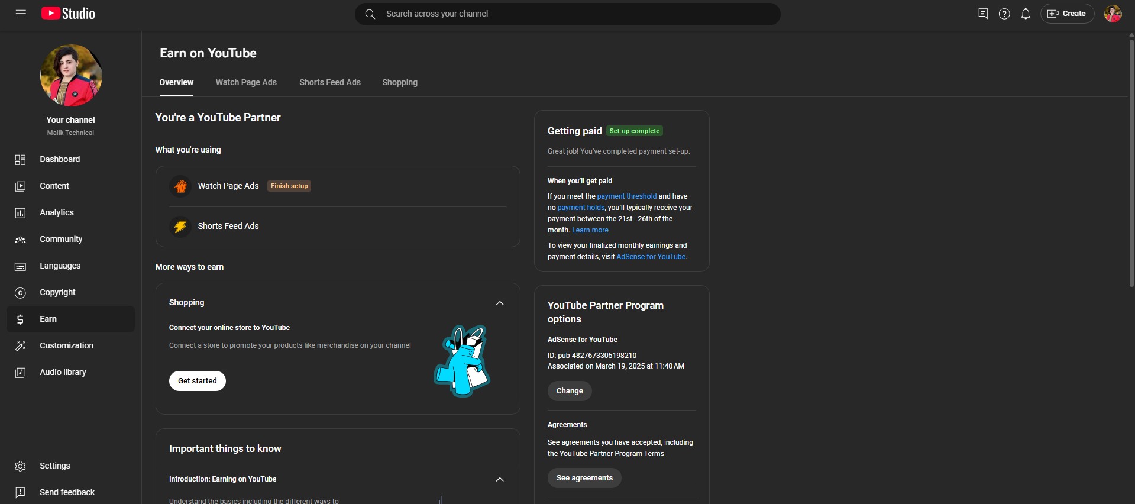Open Audio library in sidebar
The height and width of the screenshot is (504, 1135).
63,372
